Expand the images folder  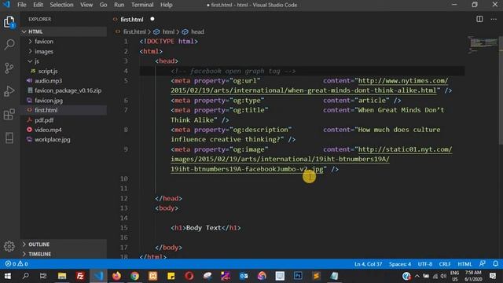64,51
